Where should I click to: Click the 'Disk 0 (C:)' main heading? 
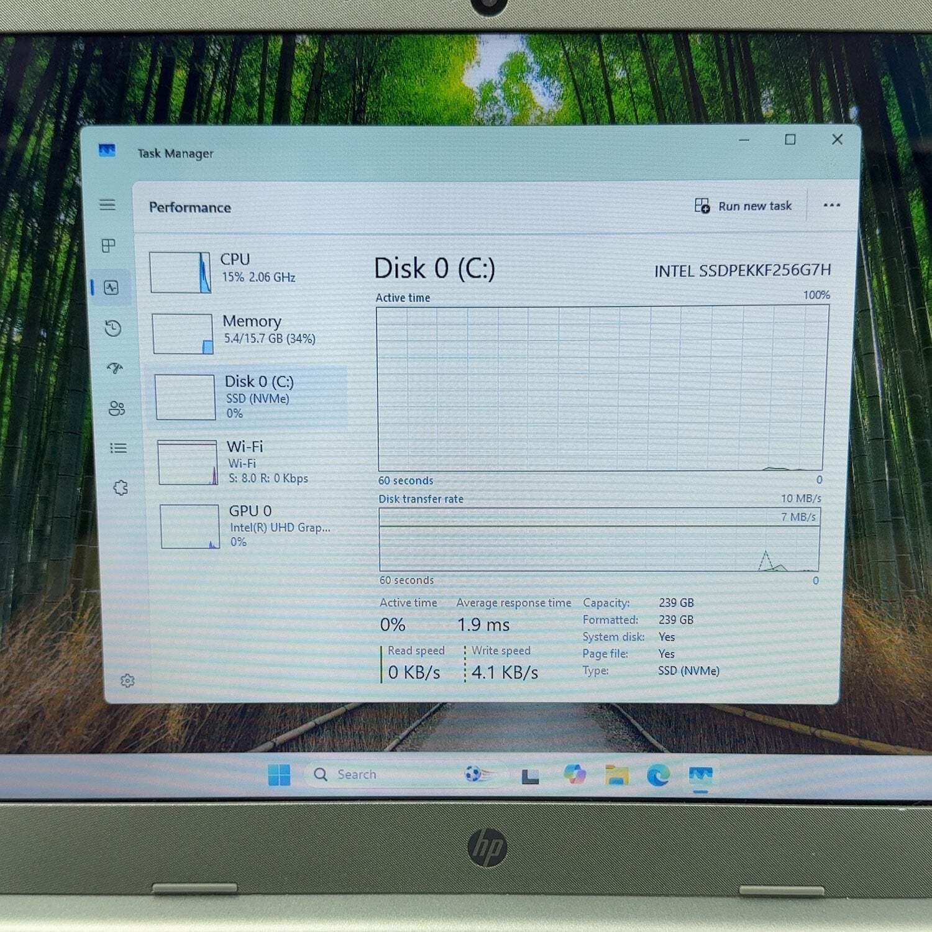coord(435,268)
